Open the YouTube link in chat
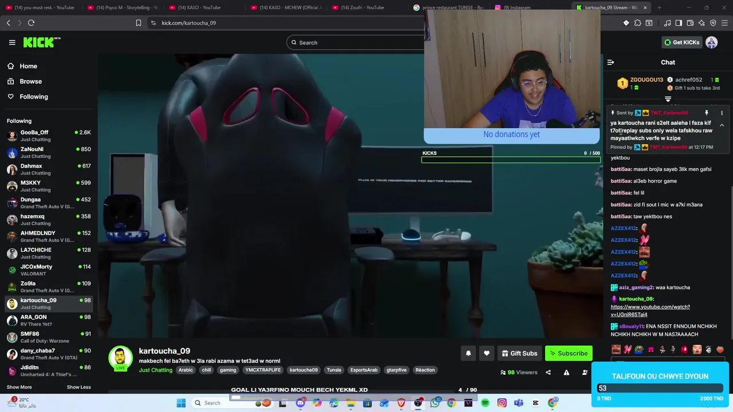 [650, 311]
